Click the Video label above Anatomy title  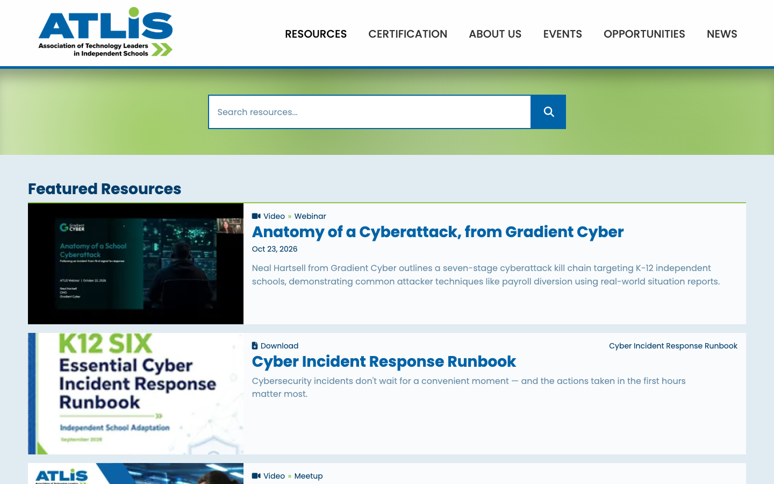[274, 216]
